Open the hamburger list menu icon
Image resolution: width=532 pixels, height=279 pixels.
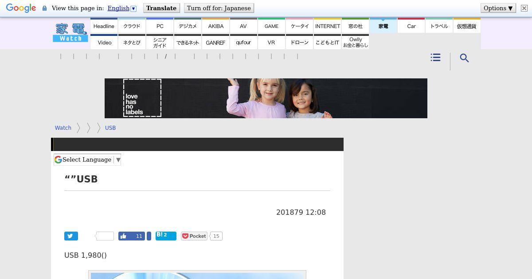[435, 58]
